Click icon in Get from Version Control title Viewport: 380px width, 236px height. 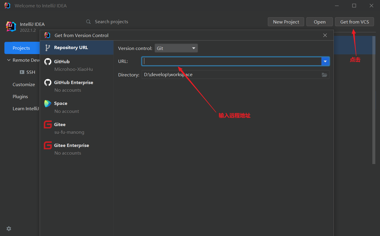pyautogui.click(x=47, y=35)
